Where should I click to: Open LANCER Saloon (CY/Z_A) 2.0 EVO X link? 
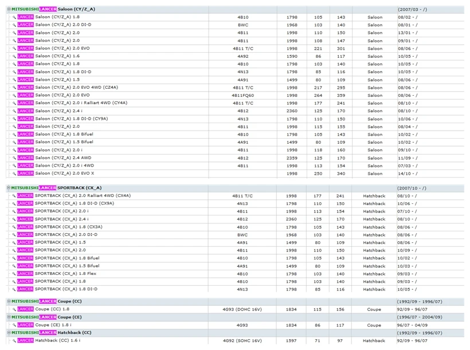tap(56, 174)
